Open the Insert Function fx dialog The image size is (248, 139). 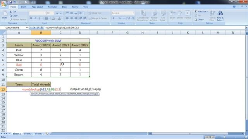pos(42,27)
